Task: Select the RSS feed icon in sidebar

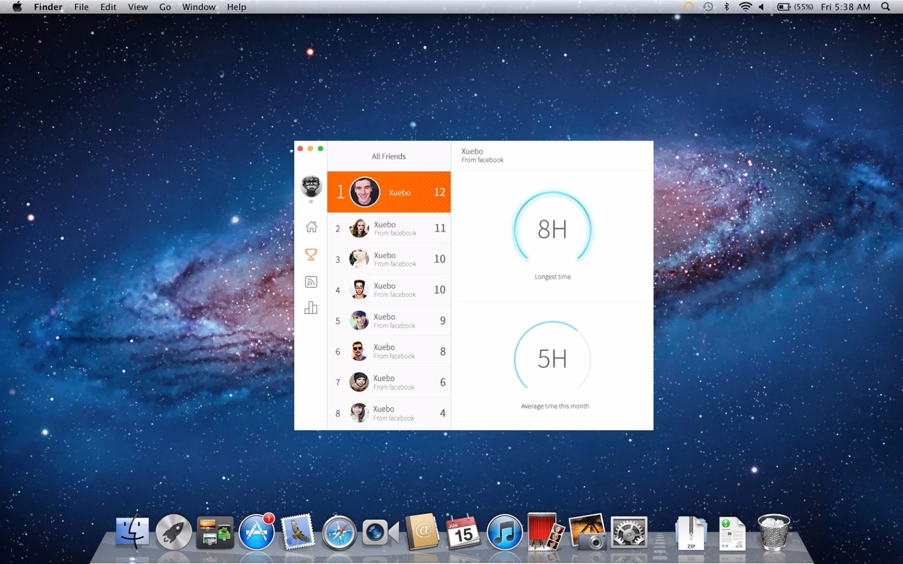Action: [311, 282]
